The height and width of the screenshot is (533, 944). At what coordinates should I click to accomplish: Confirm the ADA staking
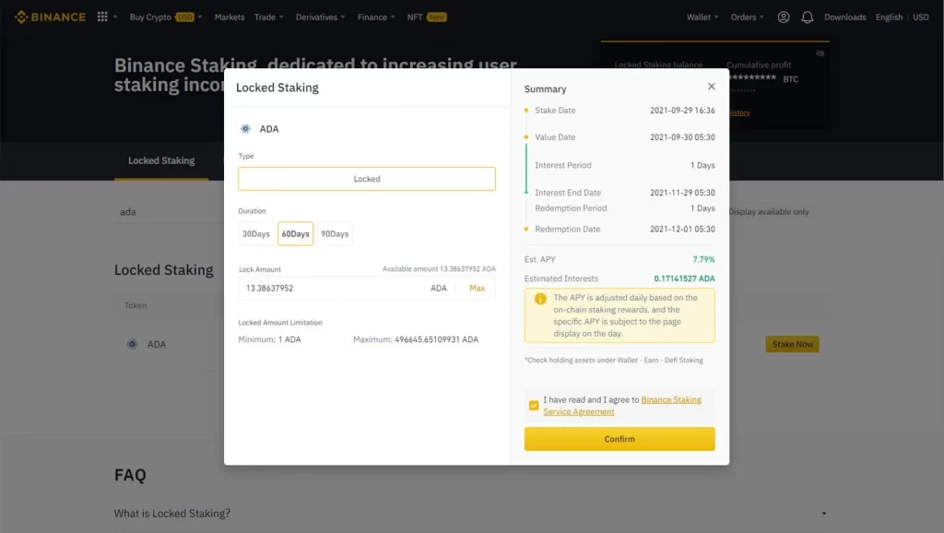tap(619, 439)
